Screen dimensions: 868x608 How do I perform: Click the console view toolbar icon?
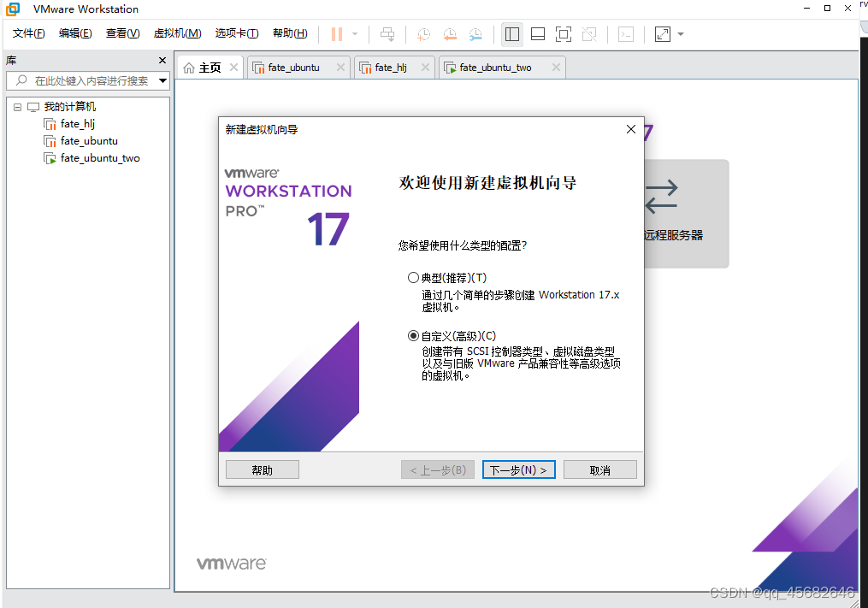coord(625,34)
